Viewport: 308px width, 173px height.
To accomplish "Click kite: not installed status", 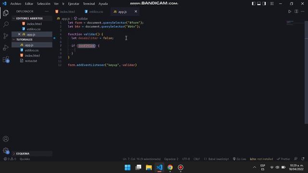I will click(x=261, y=159).
